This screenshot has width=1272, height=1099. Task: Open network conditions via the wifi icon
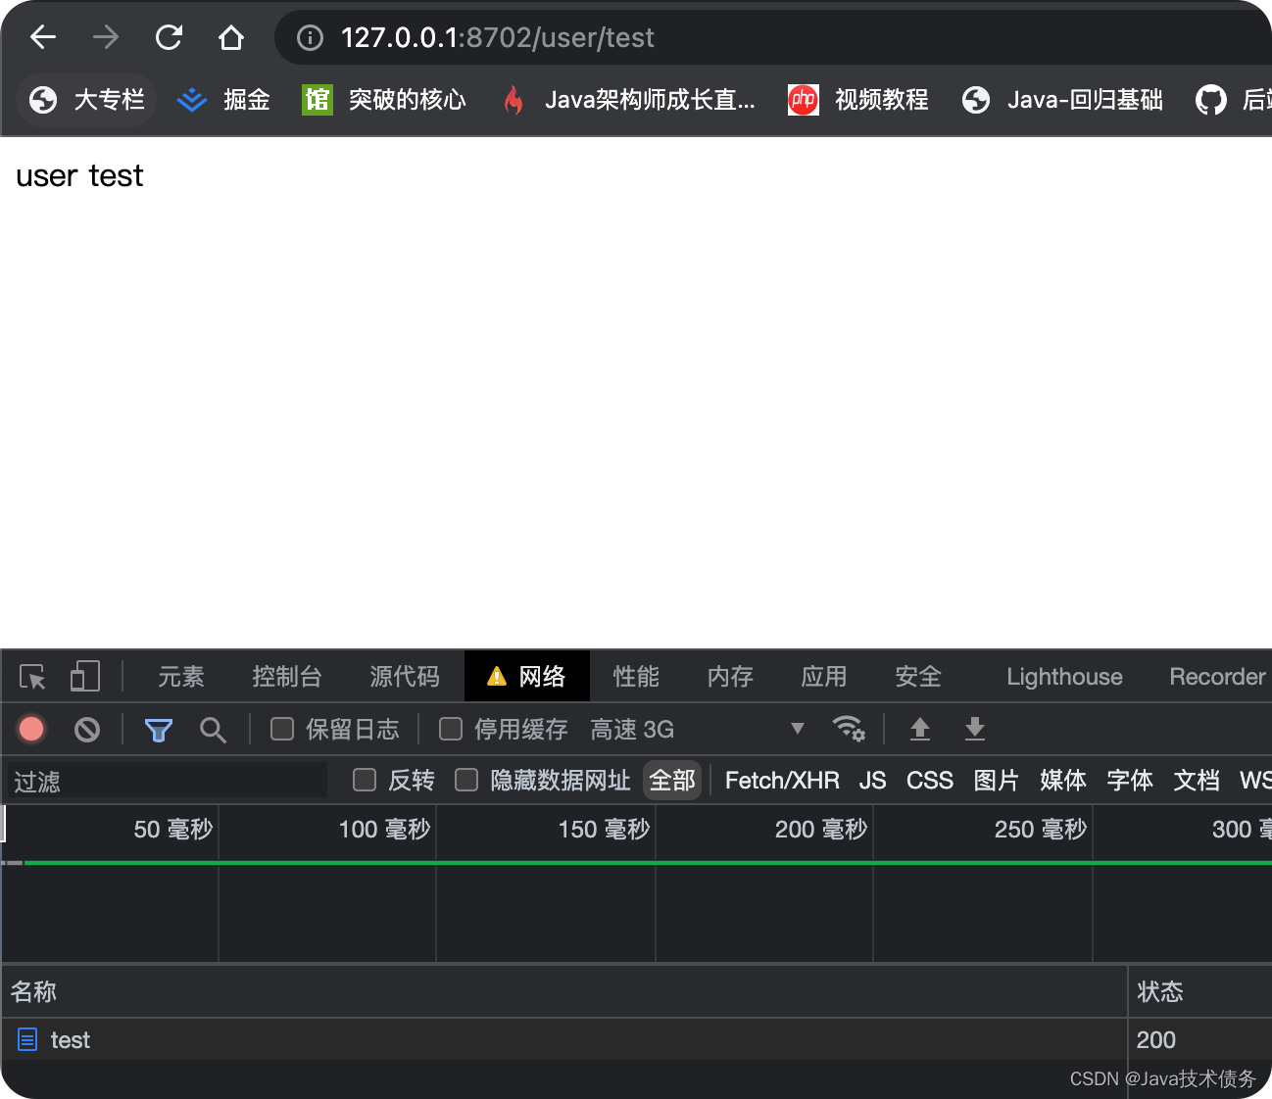pos(849,729)
